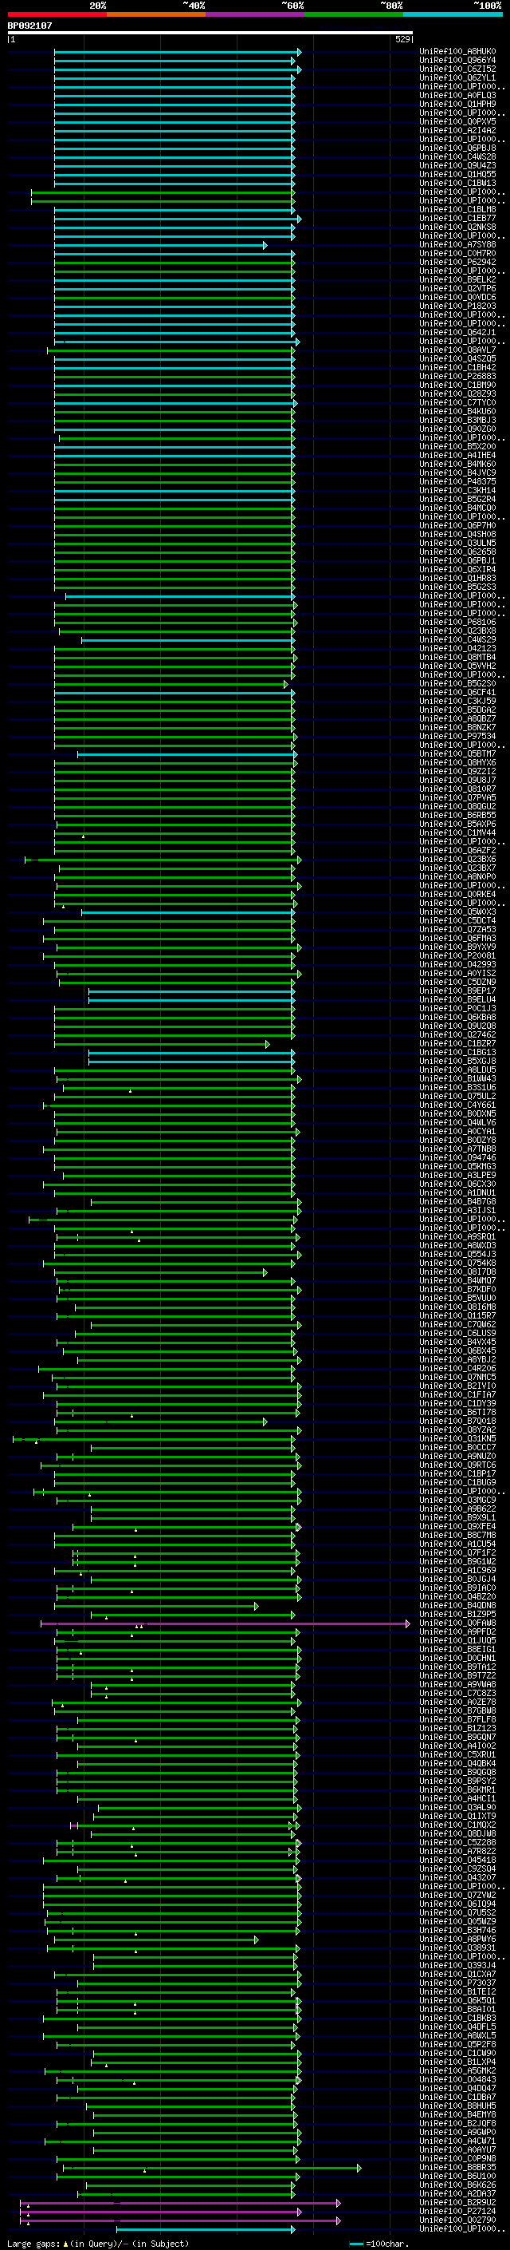The height and width of the screenshot is (2250, 510).
Task: Open hit UniRef100_A0FLQ3
Action: pyautogui.click(x=457, y=95)
